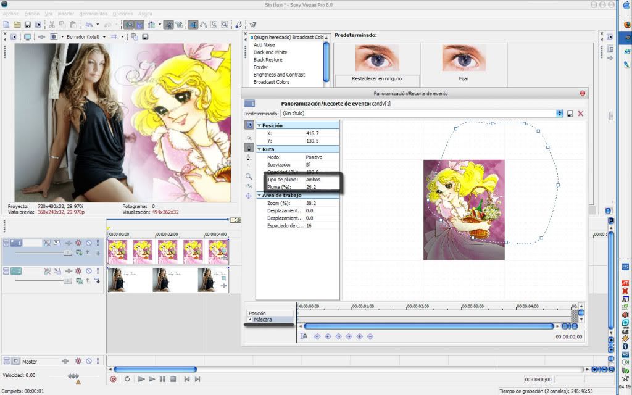Click the Pause button in the transport bar

coord(162,379)
